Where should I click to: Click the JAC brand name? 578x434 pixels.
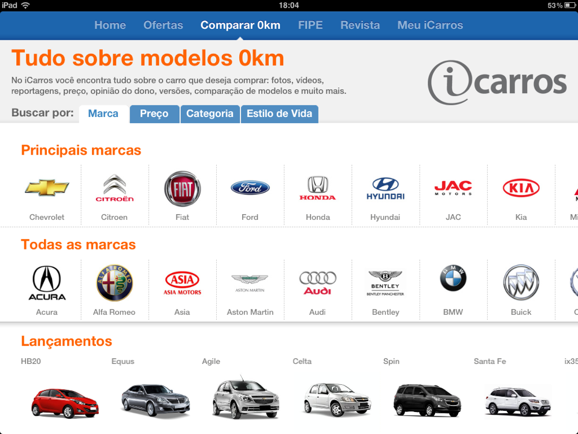pyautogui.click(x=453, y=217)
